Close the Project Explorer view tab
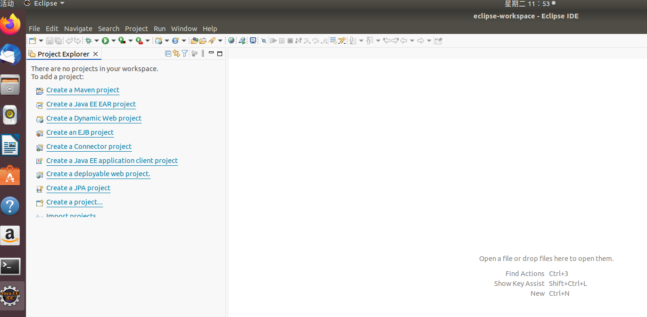This screenshot has width=647, height=317. click(x=95, y=54)
